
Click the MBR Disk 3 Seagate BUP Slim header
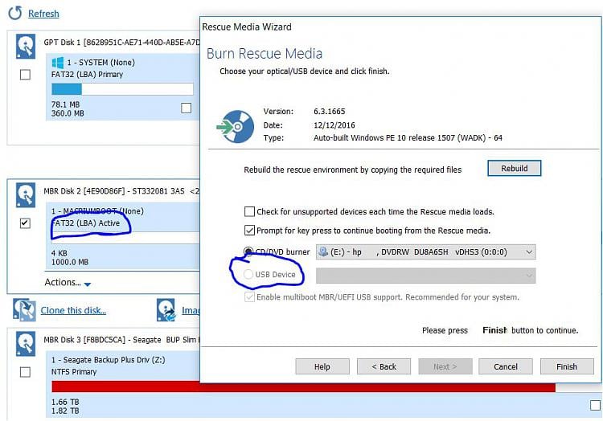coord(121,340)
